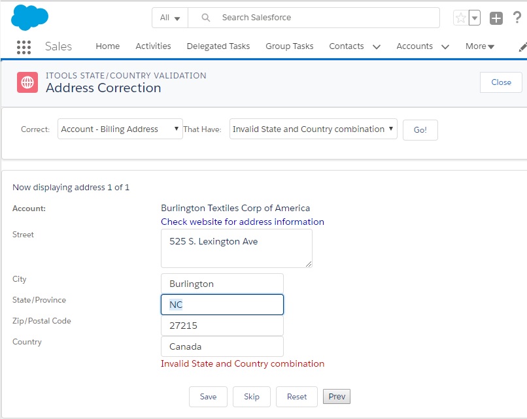The image size is (527, 419).
Task: Click the Now displaying address 1 of 1 text
Action: click(x=71, y=187)
